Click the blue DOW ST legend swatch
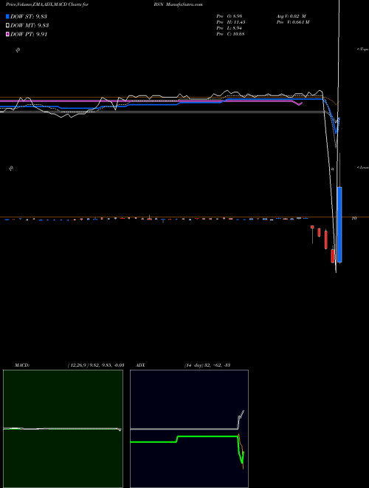Screen dimensions: 369x488 (x=7, y=16)
